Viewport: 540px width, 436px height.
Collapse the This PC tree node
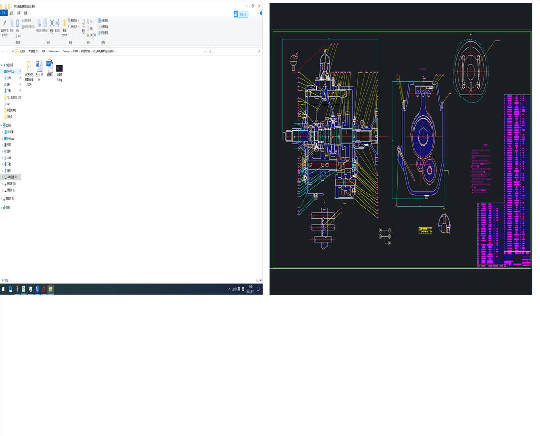click(2, 125)
